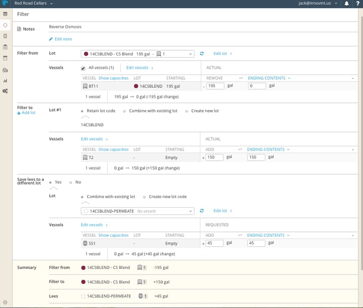363x308 pixels.
Task: Show capacities in the SS1 vessel table
Action: point(113,235)
